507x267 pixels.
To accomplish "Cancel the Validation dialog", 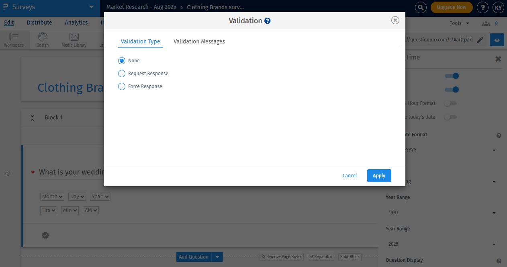I will [350, 176].
